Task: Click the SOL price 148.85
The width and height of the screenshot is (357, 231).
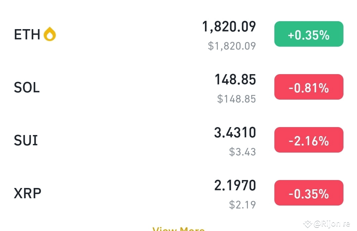Action: tap(235, 79)
